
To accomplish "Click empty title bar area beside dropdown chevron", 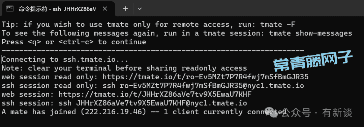I will pyautogui.click(x=253, y=8).
